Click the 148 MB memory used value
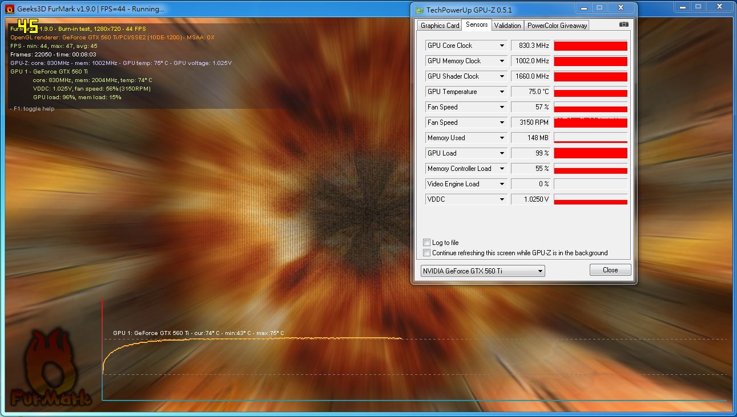737x417 pixels. (531, 138)
